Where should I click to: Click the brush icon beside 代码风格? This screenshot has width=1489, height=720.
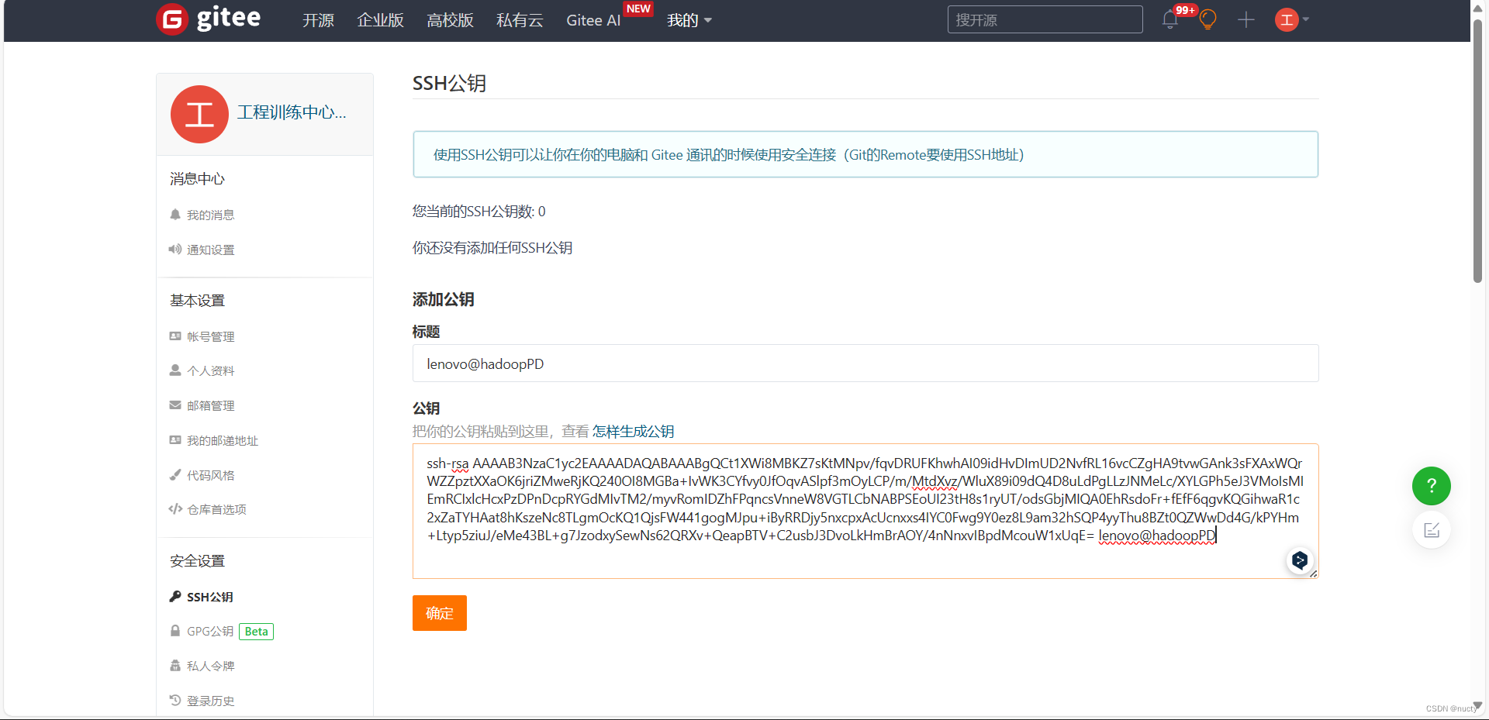click(x=175, y=474)
